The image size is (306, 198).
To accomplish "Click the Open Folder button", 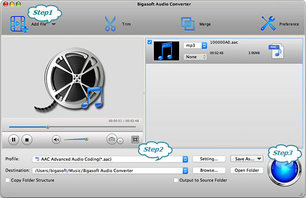I will 246,170.
